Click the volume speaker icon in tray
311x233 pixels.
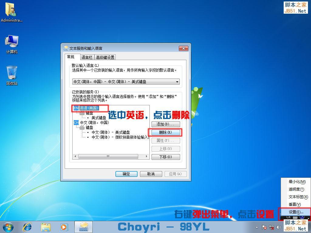tap(279, 227)
